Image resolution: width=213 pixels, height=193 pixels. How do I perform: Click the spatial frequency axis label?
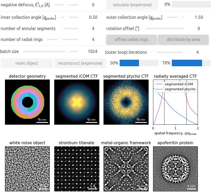point(175,133)
